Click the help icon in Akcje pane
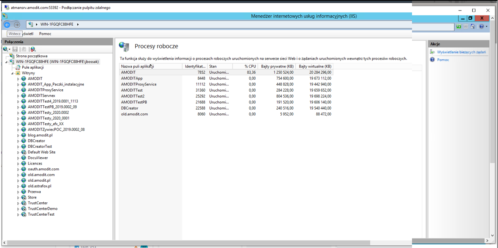 (x=432, y=60)
